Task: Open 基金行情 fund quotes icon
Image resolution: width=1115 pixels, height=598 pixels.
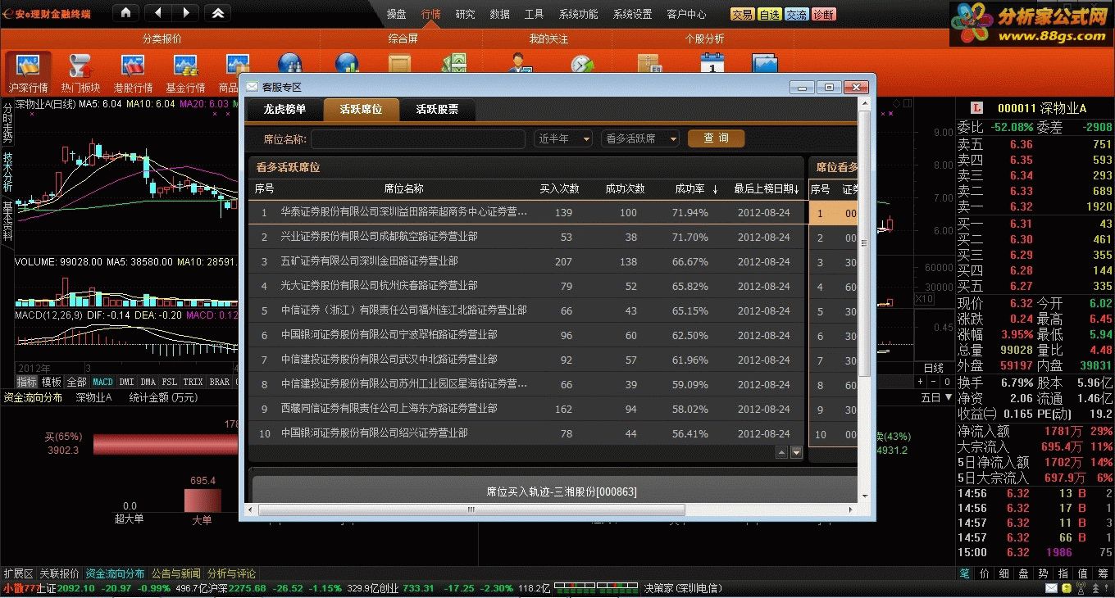Action: pyautogui.click(x=185, y=74)
